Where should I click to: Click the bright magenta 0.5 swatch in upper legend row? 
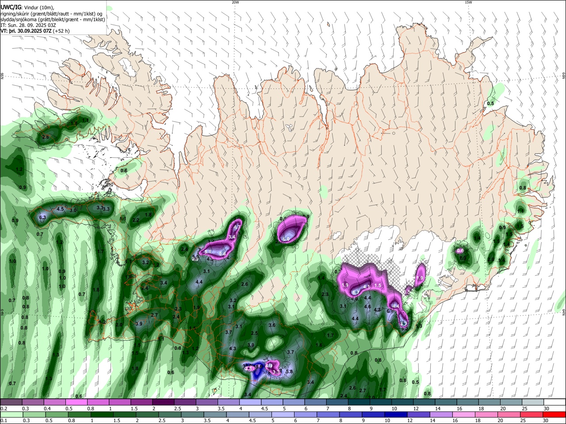tap(76, 402)
